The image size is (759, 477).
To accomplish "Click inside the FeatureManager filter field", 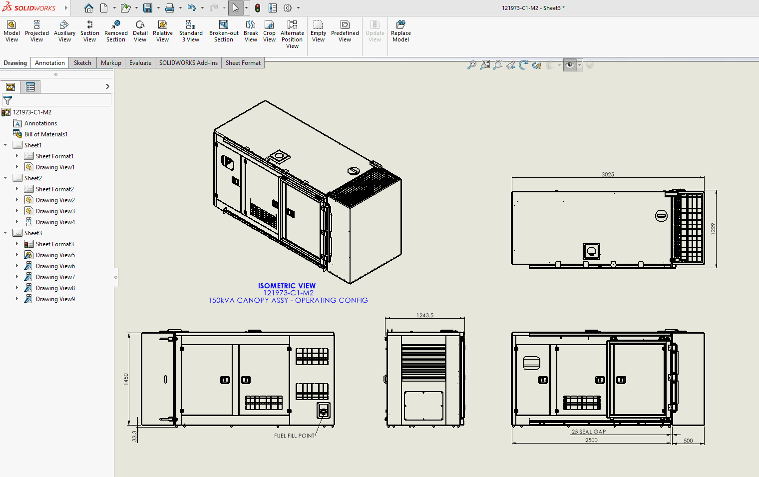I will pos(56,100).
